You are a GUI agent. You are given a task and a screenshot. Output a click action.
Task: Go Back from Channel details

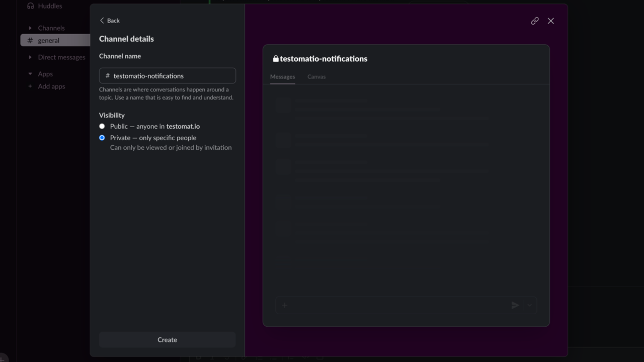[x=109, y=20]
